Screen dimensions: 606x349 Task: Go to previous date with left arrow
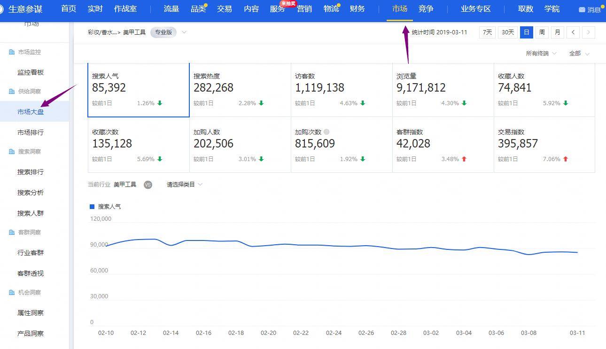(x=573, y=32)
